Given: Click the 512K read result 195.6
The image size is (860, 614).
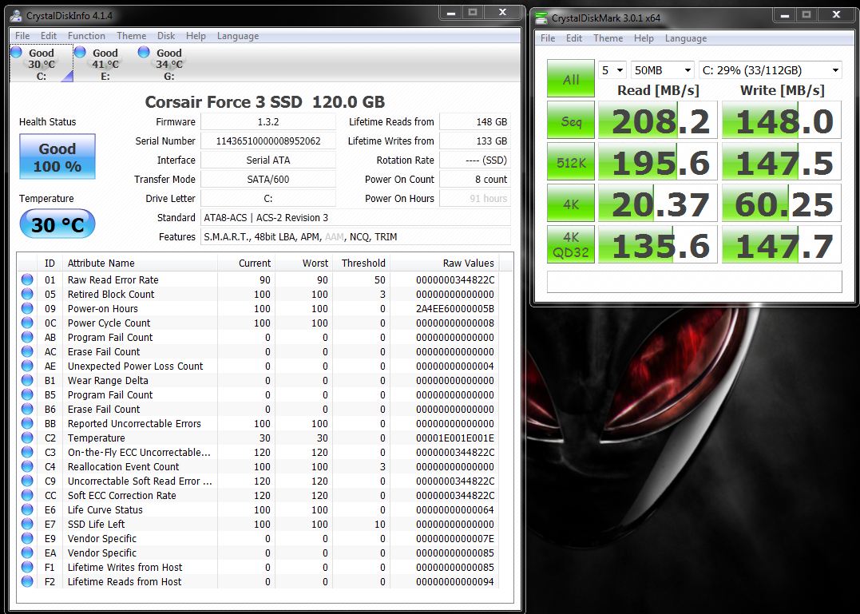Looking at the screenshot, I should pyautogui.click(x=658, y=161).
